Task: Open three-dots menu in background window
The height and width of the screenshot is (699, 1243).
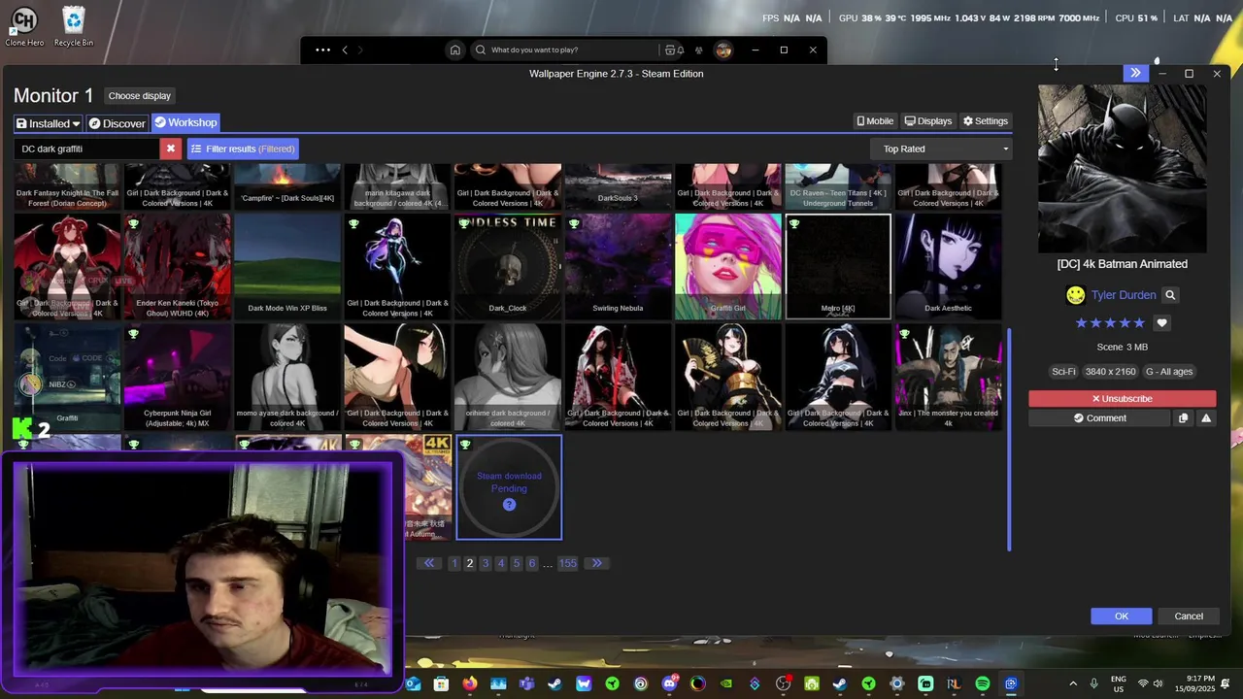Action: 322,50
